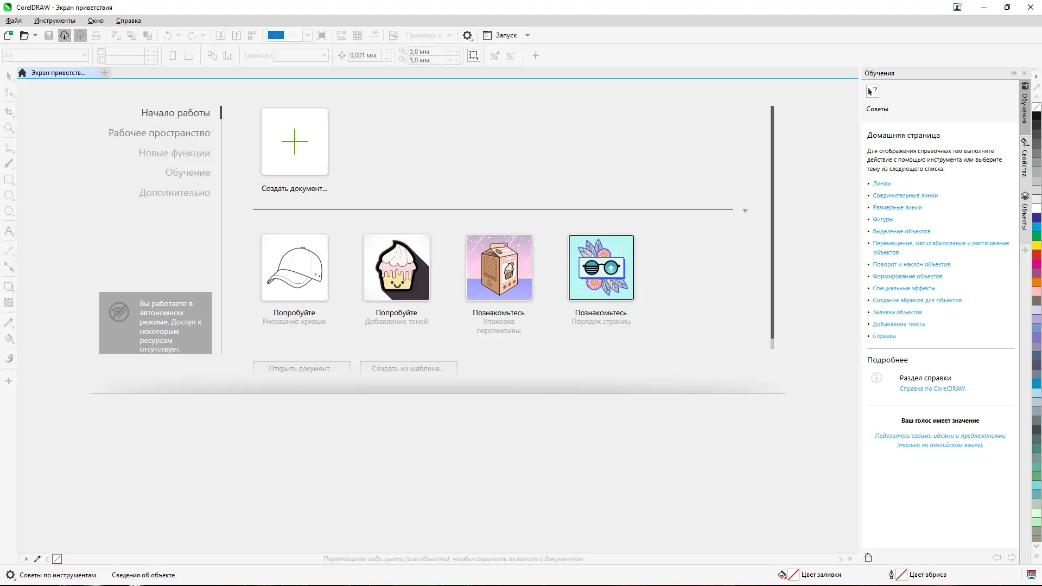This screenshot has height=586, width=1042.
Task: Click the Open document button
Action: point(301,368)
